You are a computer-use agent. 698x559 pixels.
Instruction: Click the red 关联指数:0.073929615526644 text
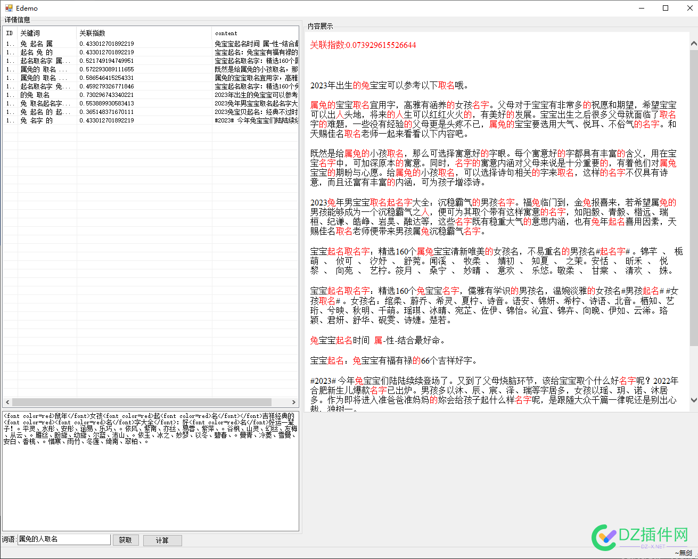[x=363, y=45]
